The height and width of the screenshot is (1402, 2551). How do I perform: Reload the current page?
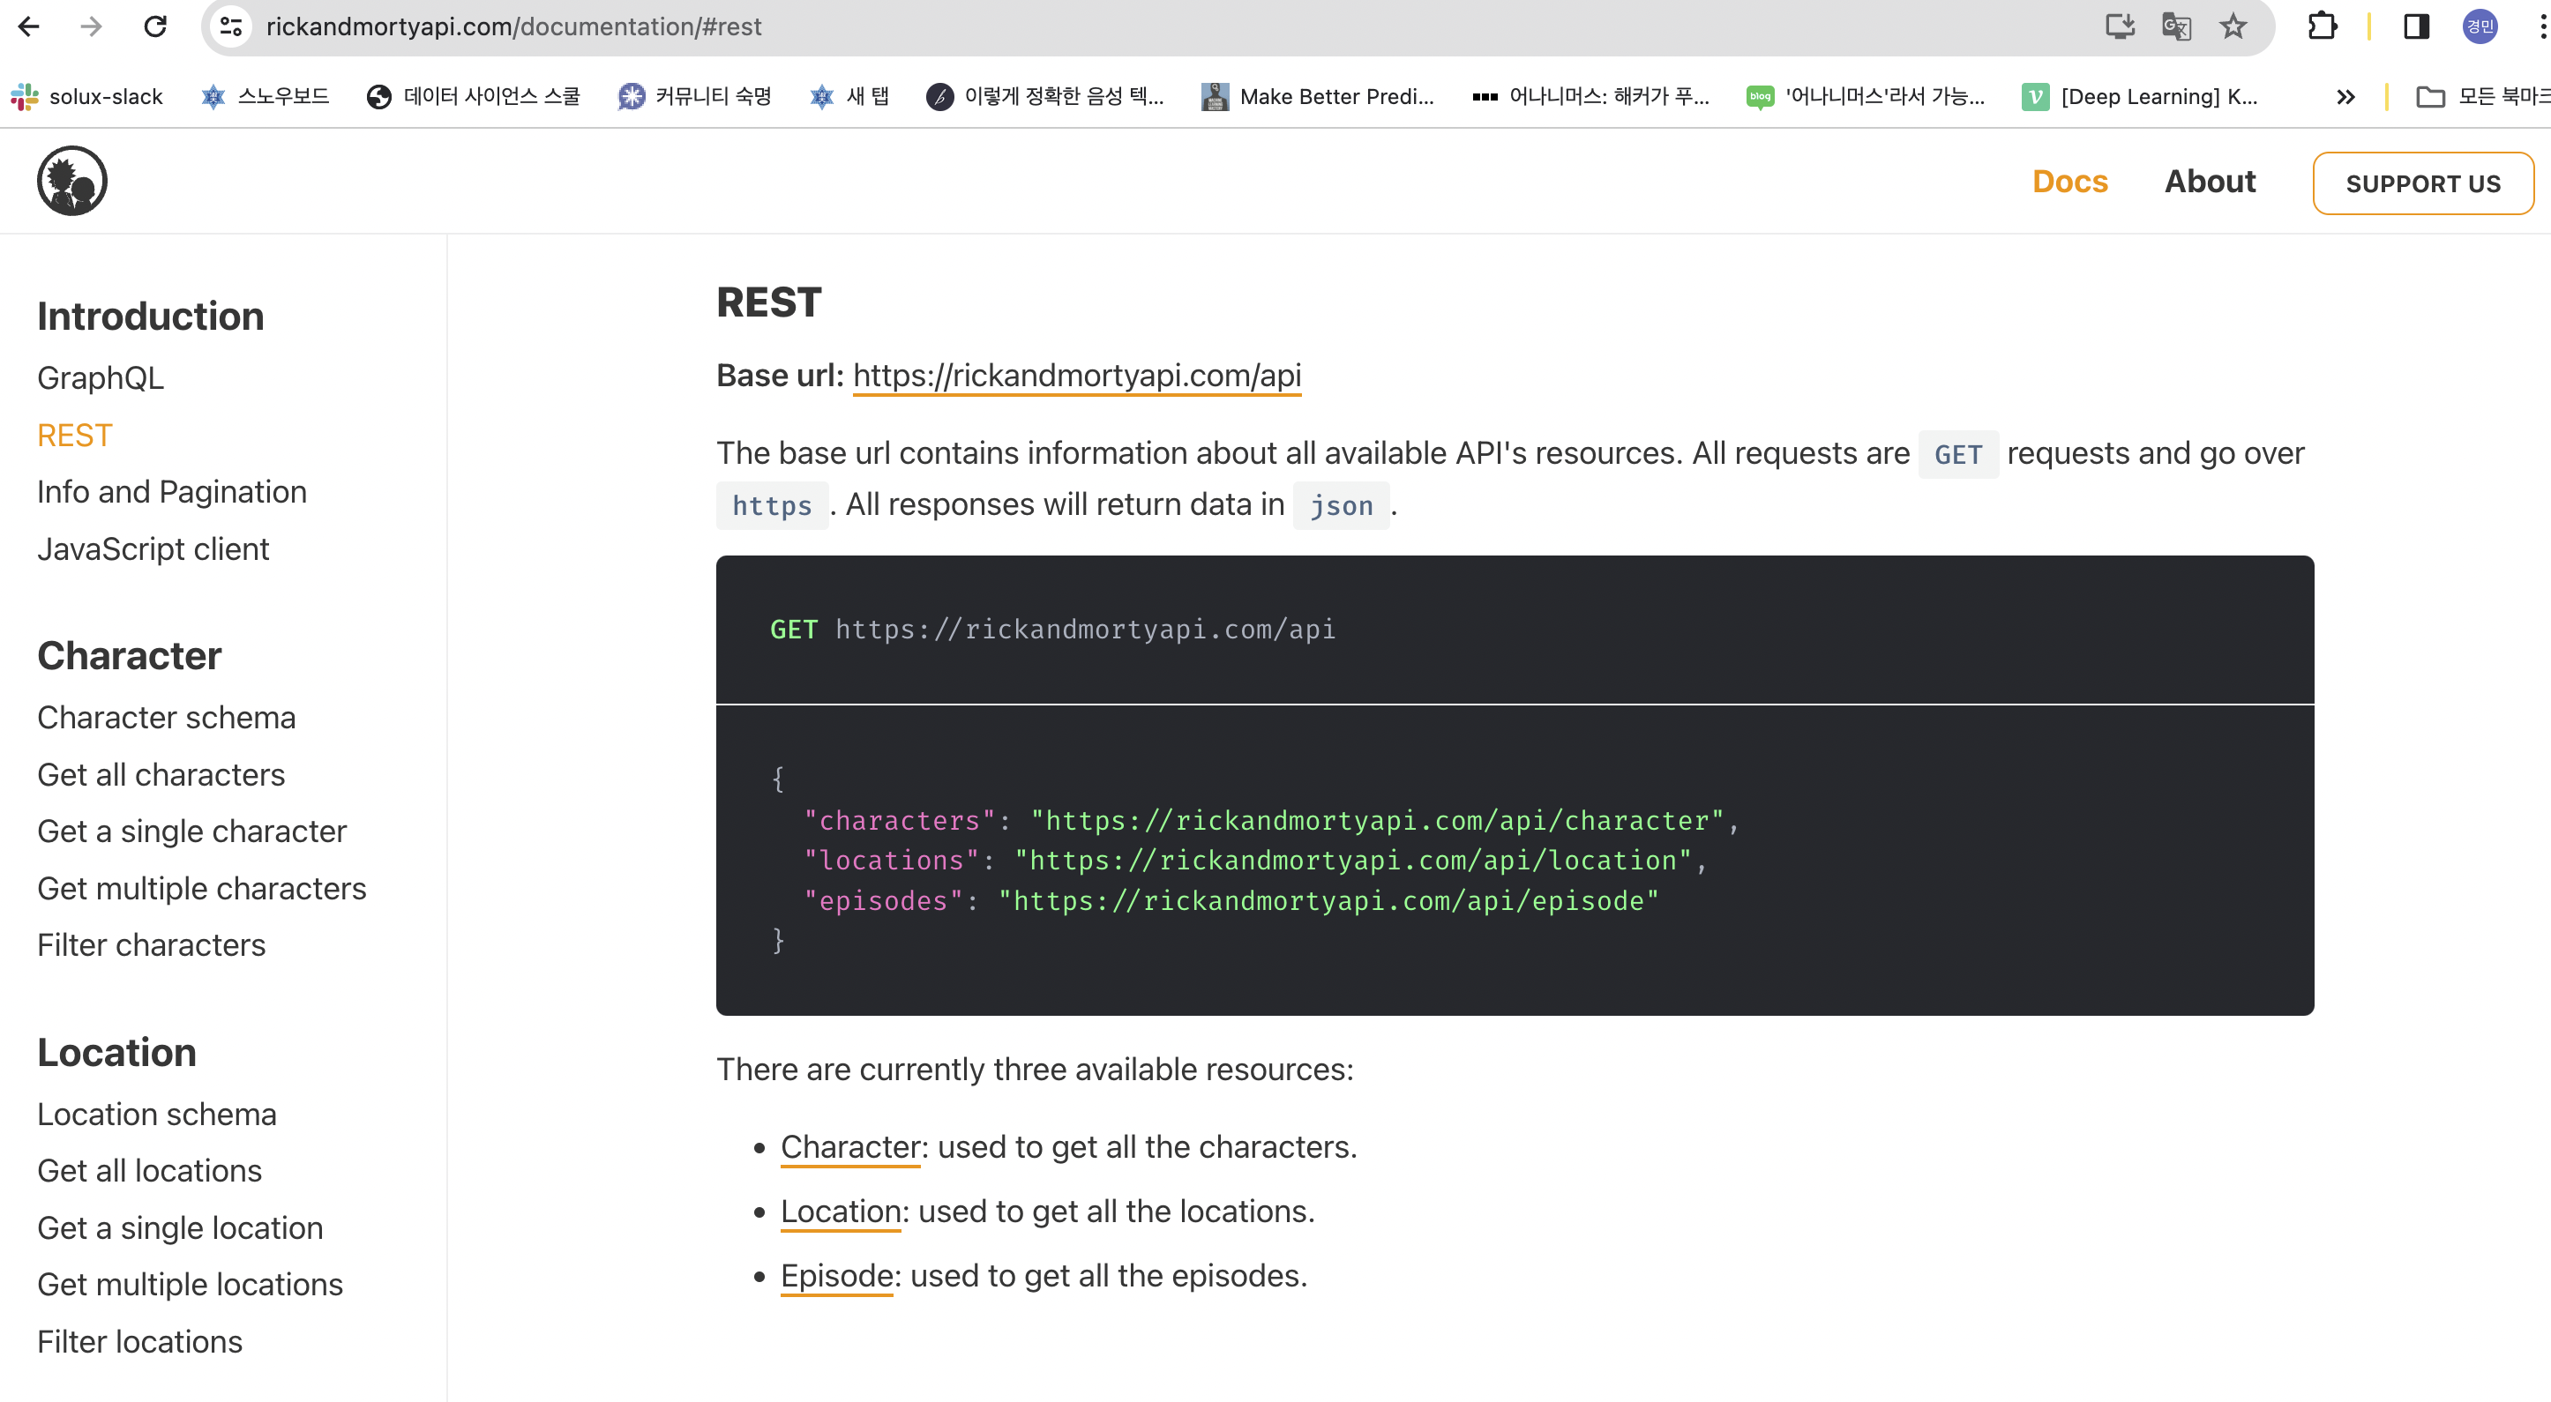pyautogui.click(x=155, y=26)
